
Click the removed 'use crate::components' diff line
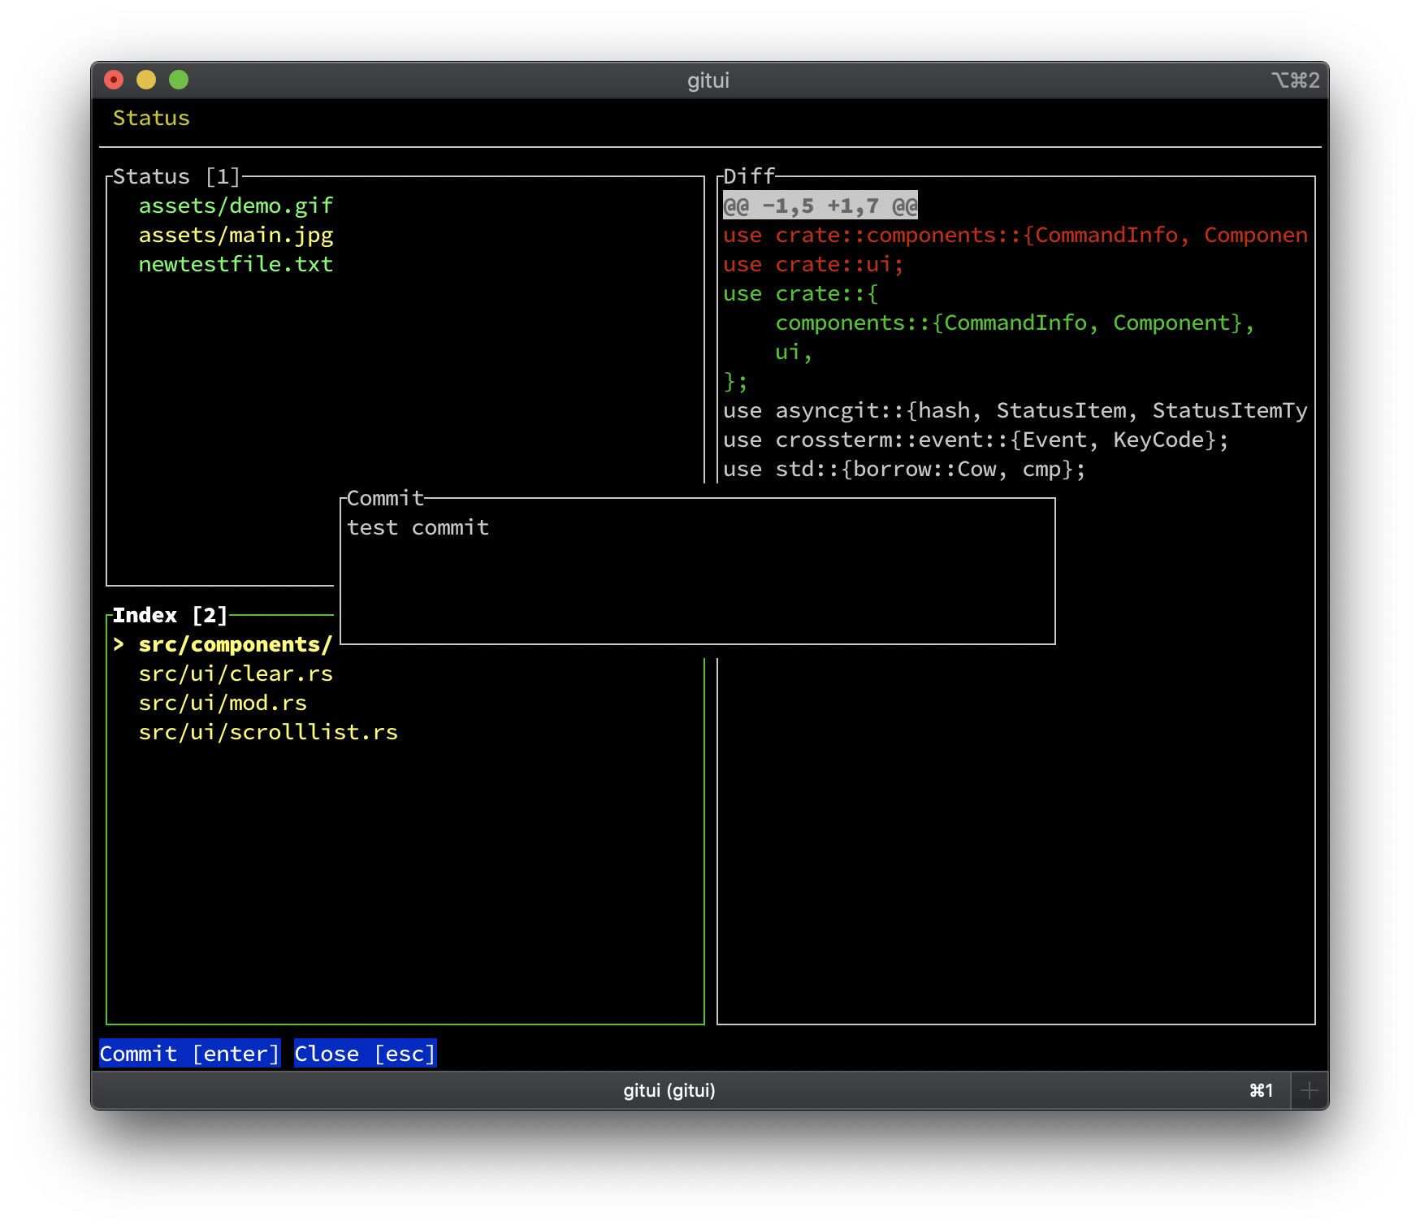tap(1015, 235)
